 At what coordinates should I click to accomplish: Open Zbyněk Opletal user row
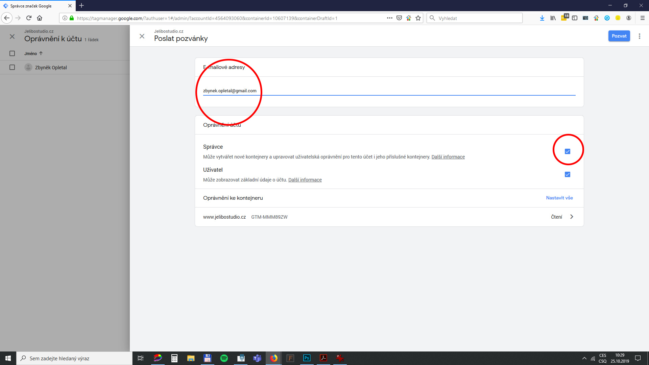(65, 67)
